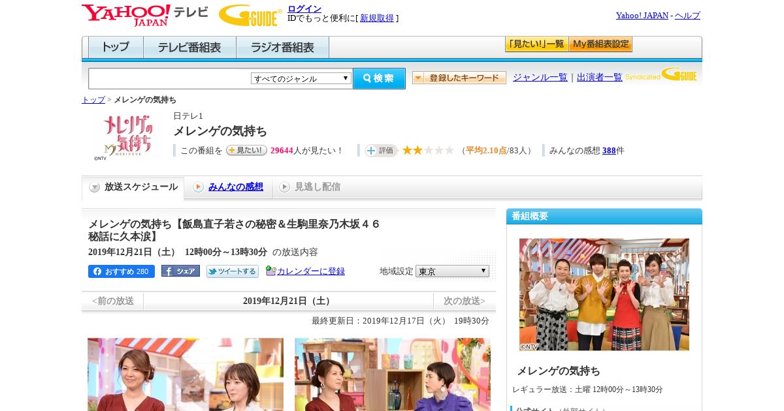Click the 29644人が見たい count text
The height and width of the screenshot is (411, 784).
(x=307, y=150)
